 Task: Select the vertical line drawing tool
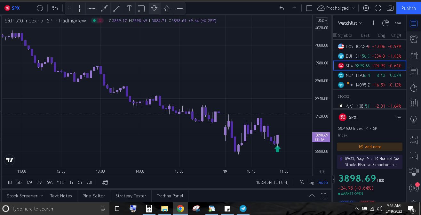[x=79, y=8]
